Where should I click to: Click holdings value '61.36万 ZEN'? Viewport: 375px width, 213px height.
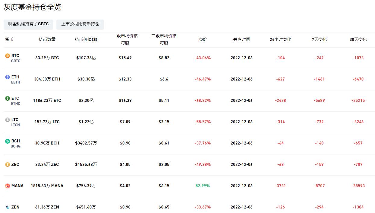point(47,207)
